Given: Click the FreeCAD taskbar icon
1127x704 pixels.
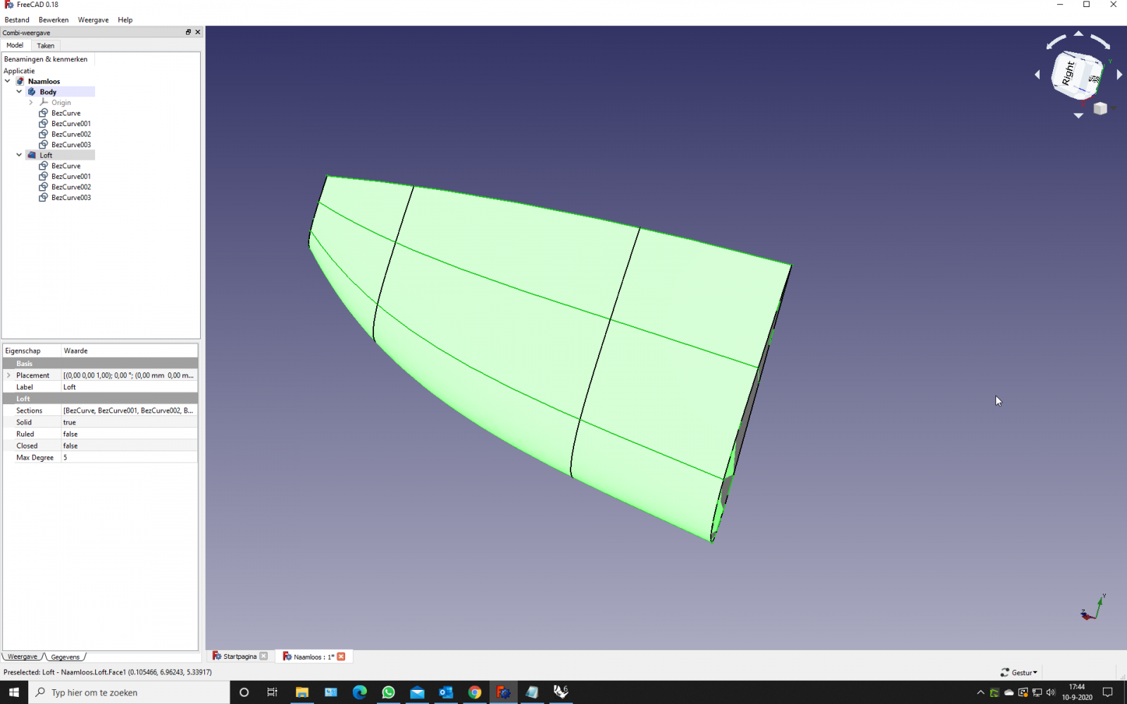Looking at the screenshot, I should coord(504,693).
